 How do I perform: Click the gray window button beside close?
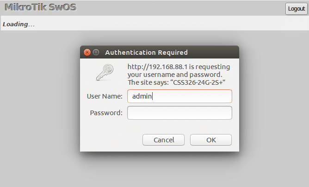(x=96, y=53)
